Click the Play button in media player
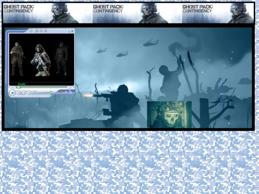259x194 pixels. [12, 93]
